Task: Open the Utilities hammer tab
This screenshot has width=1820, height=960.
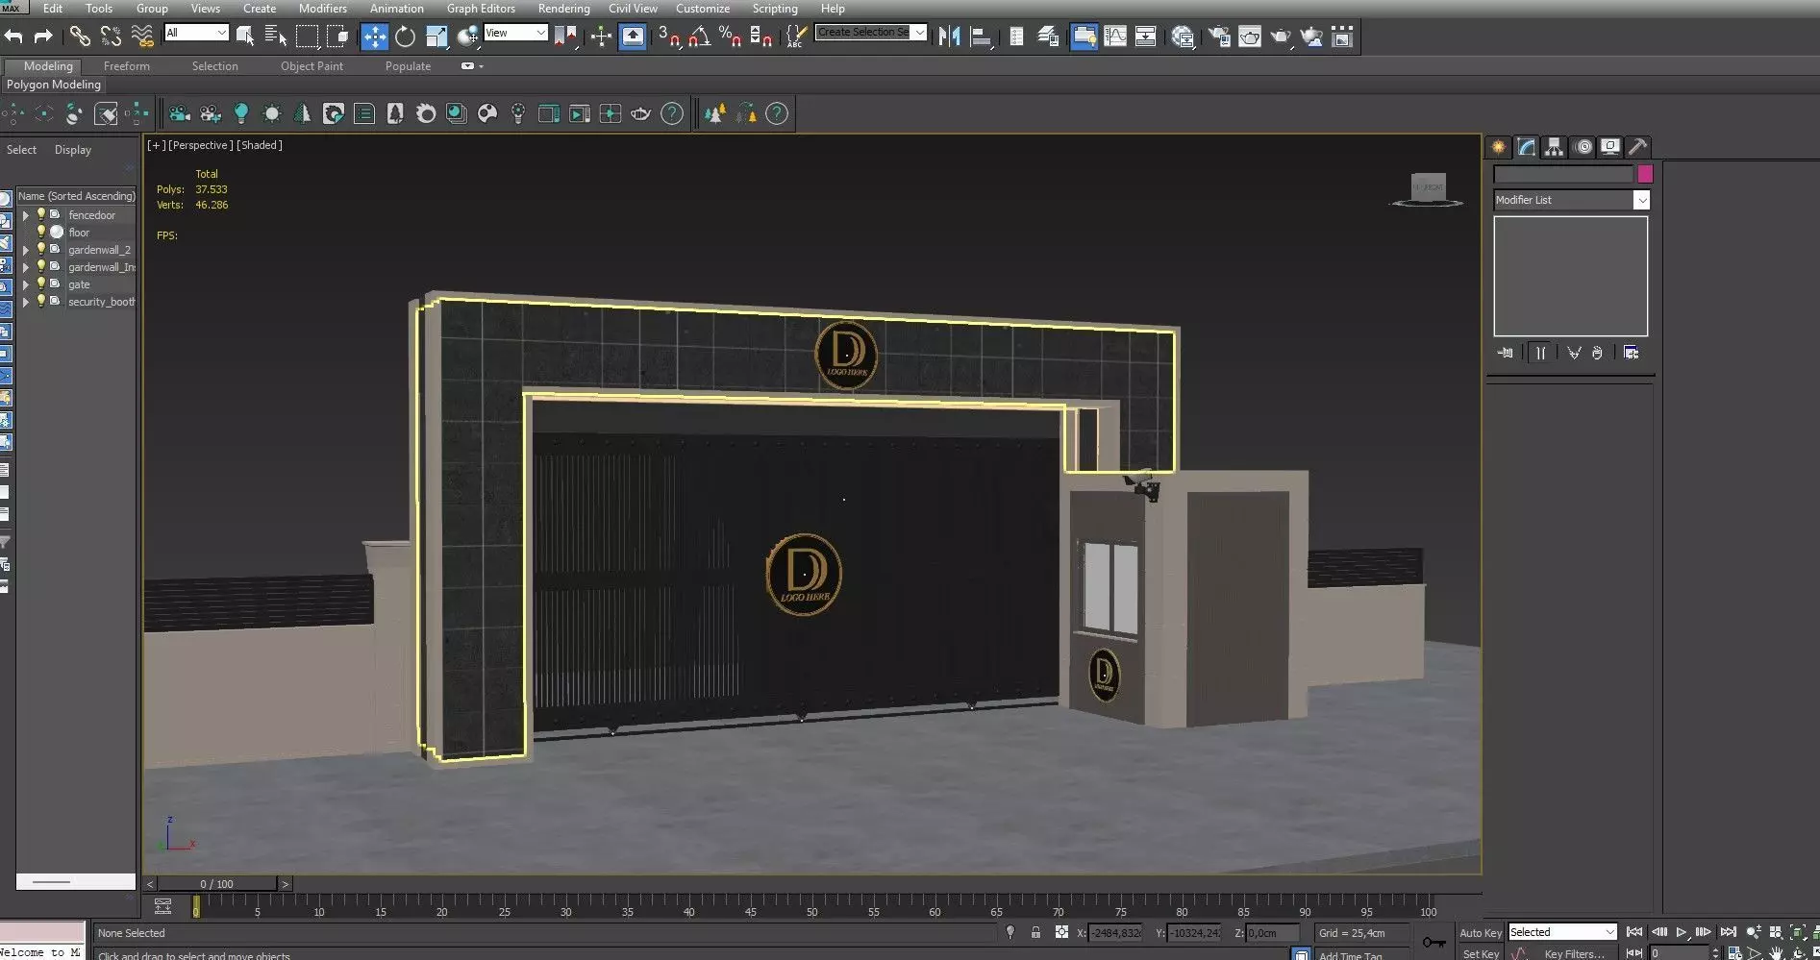Action: [x=1637, y=147]
